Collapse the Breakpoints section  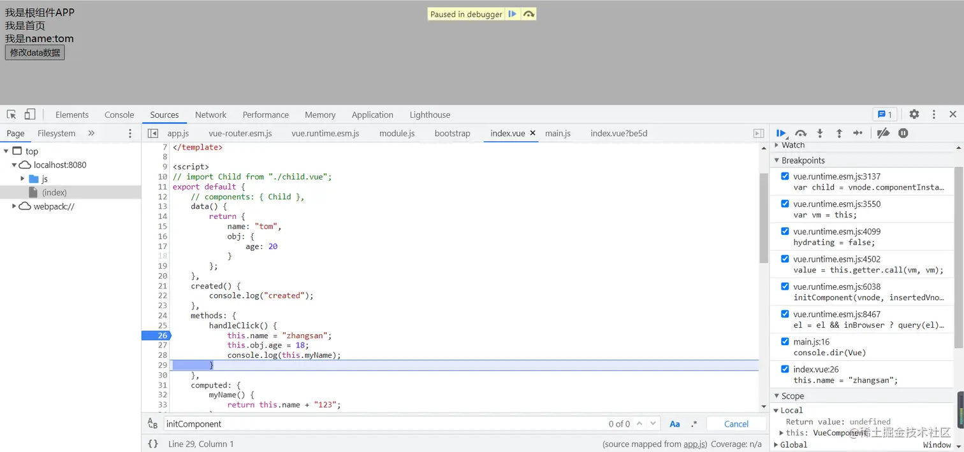(x=777, y=160)
